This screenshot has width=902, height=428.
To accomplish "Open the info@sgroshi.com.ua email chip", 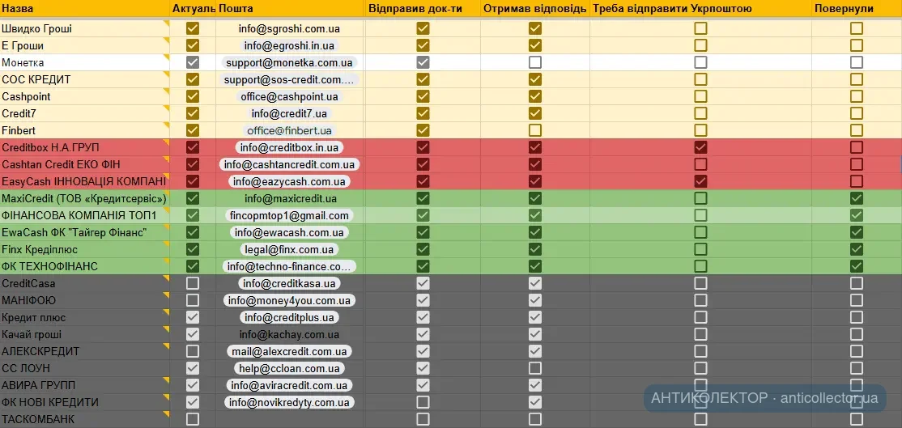I will [x=289, y=28].
